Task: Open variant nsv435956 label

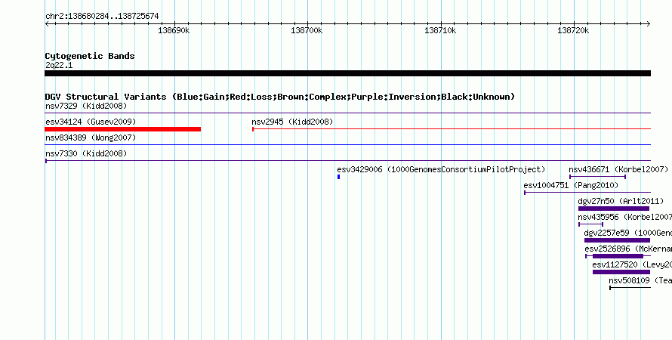Action: tap(624, 217)
